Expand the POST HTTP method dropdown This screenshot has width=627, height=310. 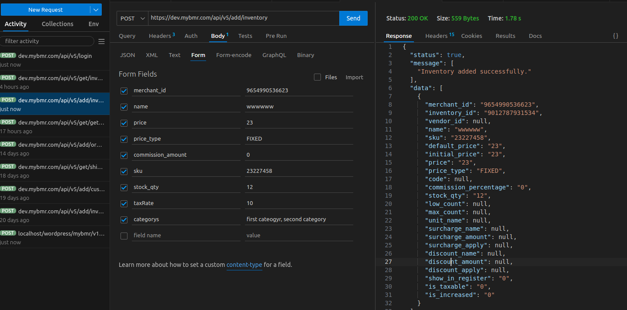click(x=133, y=18)
